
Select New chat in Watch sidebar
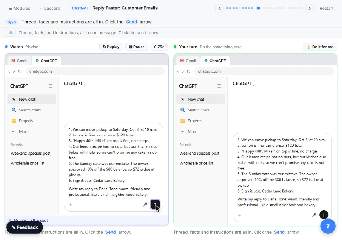coord(32,99)
